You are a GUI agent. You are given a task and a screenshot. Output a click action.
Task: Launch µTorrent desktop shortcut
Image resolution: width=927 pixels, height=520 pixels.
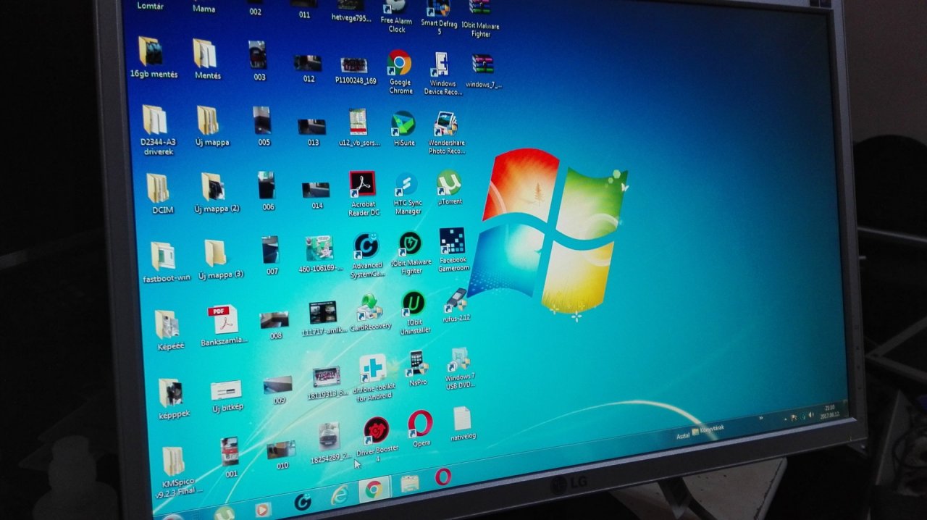tap(449, 183)
